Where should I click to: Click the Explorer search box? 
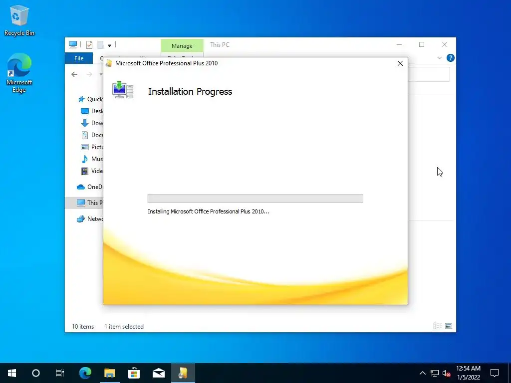pos(429,75)
